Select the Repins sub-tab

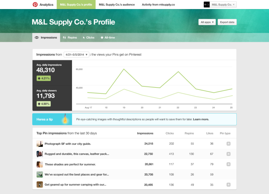(70, 38)
